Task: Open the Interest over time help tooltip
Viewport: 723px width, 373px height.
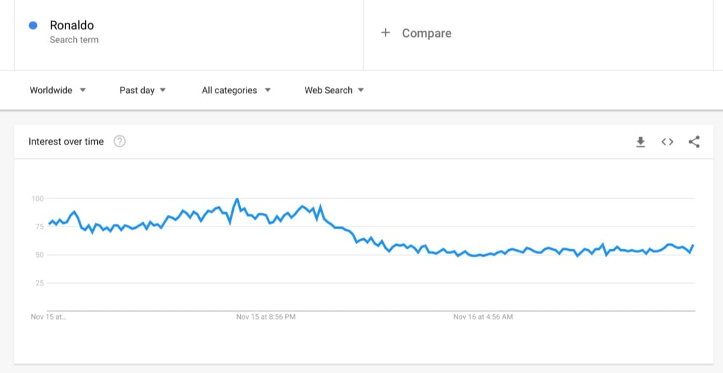Action: click(x=119, y=142)
